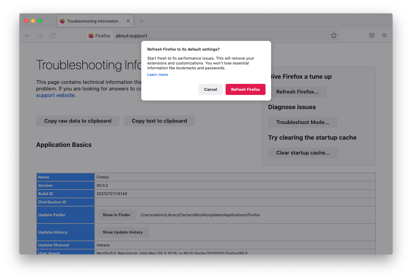Select the update folder path text
This screenshot has width=412, height=280.
[x=200, y=215]
